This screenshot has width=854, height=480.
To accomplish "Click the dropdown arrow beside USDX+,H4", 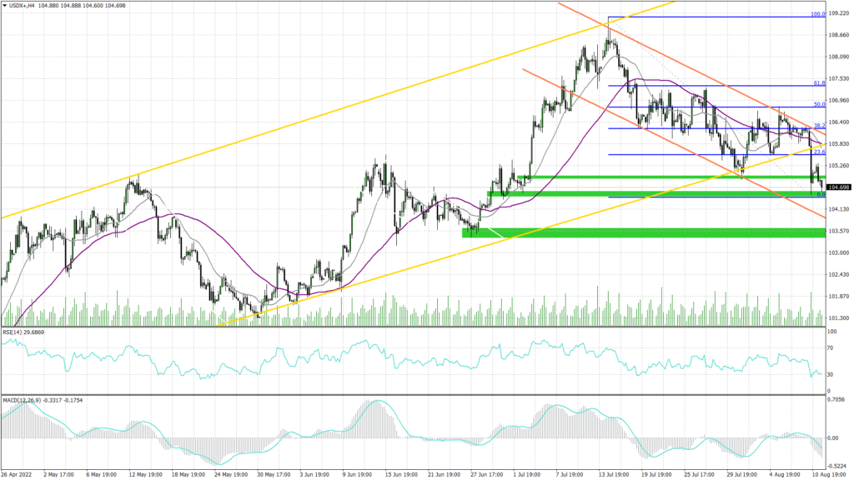I will 5,6.
